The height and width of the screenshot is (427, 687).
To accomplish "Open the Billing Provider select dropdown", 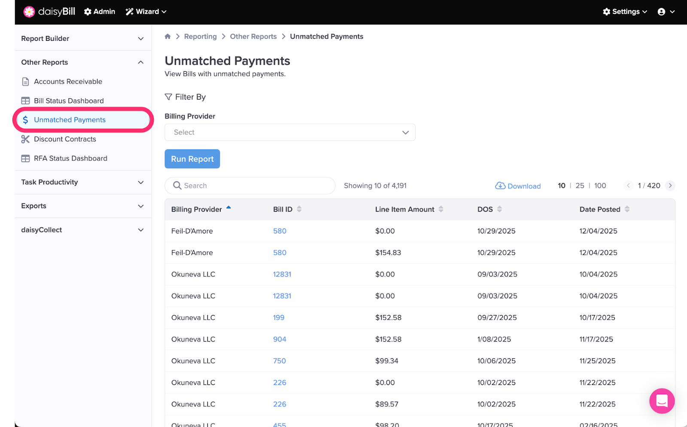I will click(x=290, y=133).
